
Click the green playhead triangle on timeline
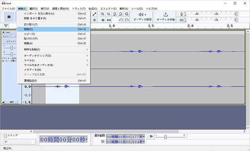pos(6,26)
